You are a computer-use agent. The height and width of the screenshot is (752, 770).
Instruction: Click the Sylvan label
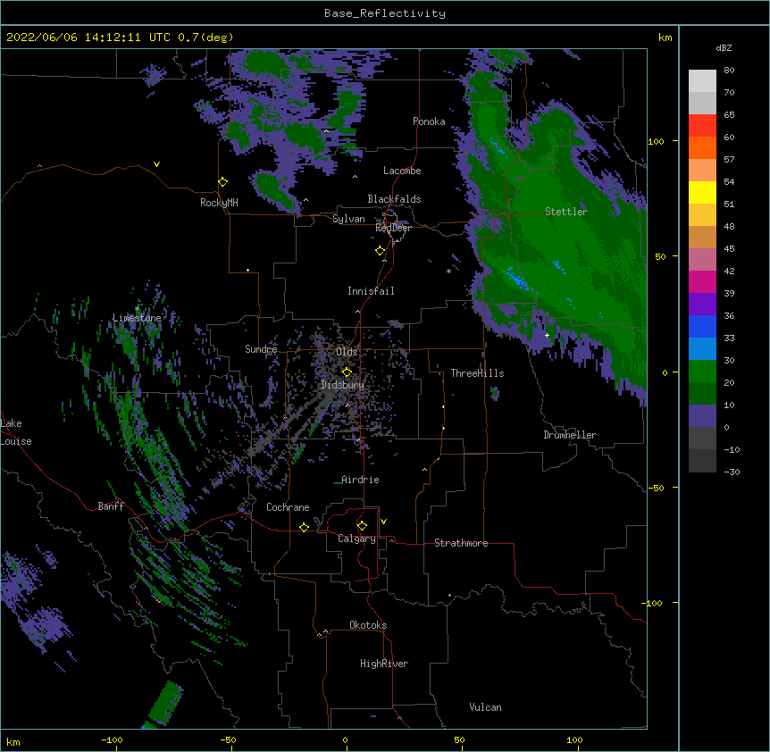[x=348, y=219]
